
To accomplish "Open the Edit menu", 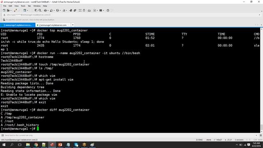I will 10,6.
